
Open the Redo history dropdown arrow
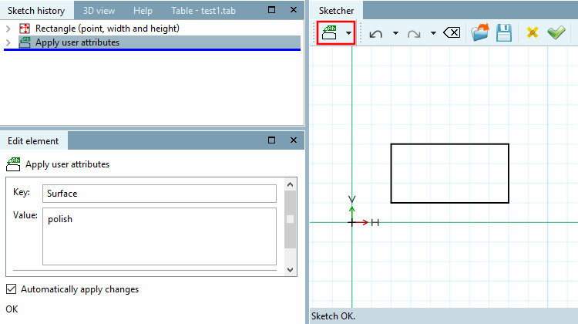click(433, 33)
